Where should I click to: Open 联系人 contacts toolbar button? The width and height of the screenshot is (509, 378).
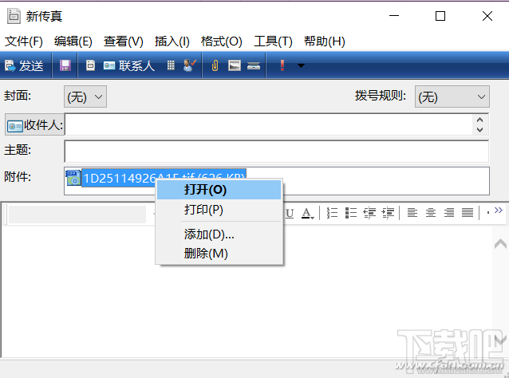[128, 66]
